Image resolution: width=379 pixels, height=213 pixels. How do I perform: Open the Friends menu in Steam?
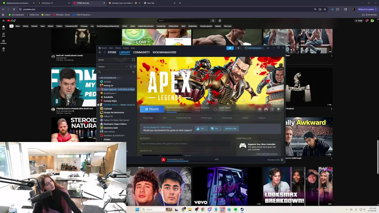click(x=118, y=48)
